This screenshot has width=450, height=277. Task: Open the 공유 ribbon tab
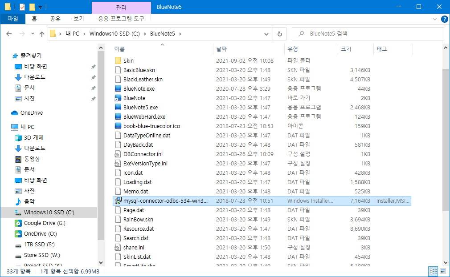pos(55,19)
